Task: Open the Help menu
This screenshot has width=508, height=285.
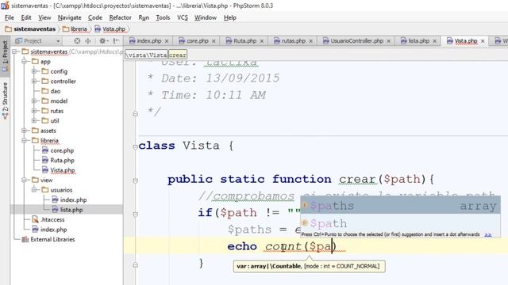Action: pos(229,17)
